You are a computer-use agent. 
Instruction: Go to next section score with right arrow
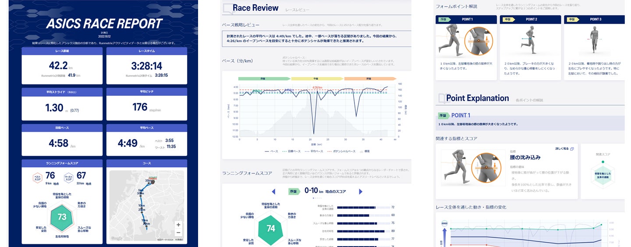tap(361, 191)
